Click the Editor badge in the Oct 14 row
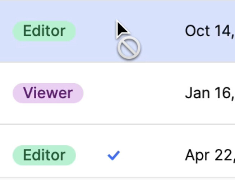The height and width of the screenshot is (180, 235). (44, 31)
